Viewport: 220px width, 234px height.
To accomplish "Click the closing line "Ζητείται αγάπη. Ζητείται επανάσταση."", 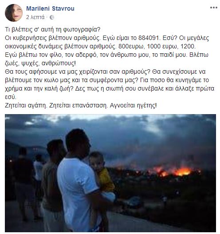I will click(56, 106).
